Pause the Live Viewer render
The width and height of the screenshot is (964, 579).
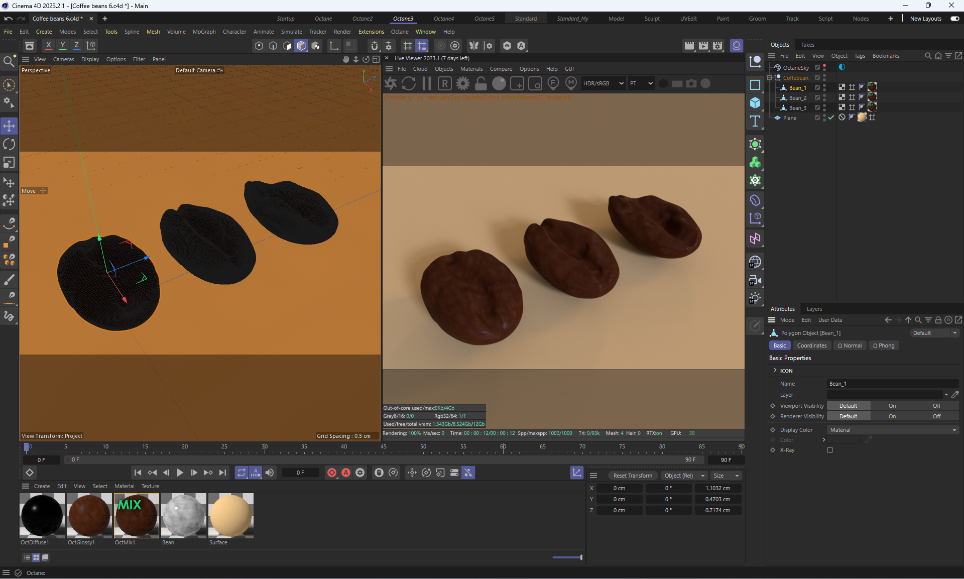coord(427,83)
